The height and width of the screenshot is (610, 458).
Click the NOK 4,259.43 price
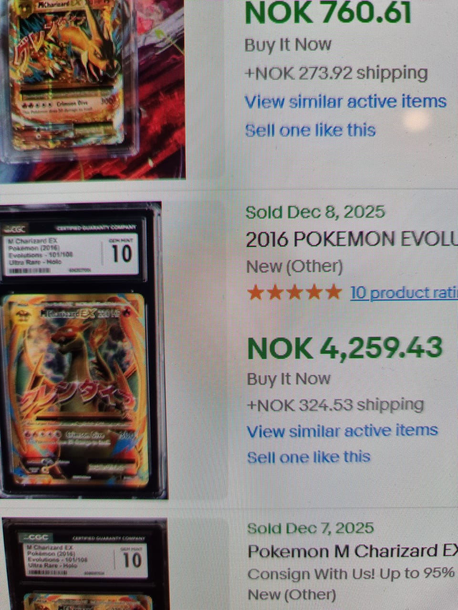click(345, 348)
